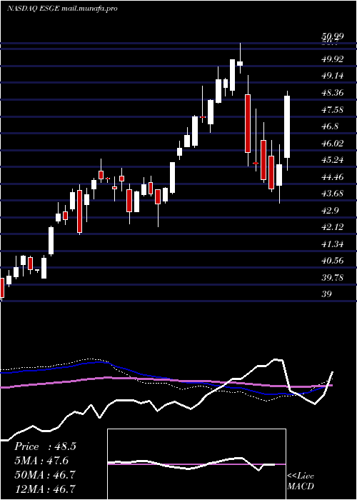
Task: Click inside the MACD inset chart box
Action: tap(196, 464)
